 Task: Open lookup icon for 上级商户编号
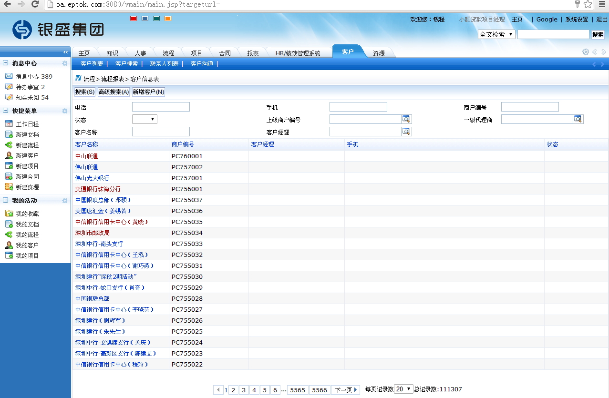point(406,119)
